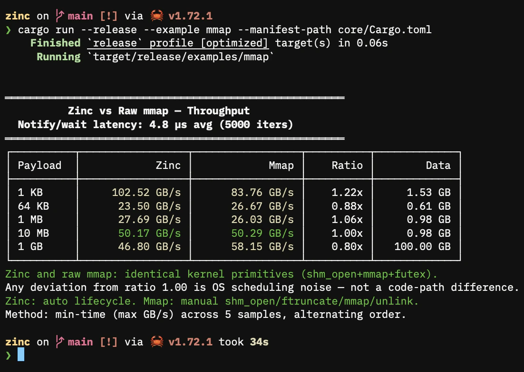
Task: Click the 'Zinc and raw mmap: identical kernel primitives' line
Action: coord(222,274)
